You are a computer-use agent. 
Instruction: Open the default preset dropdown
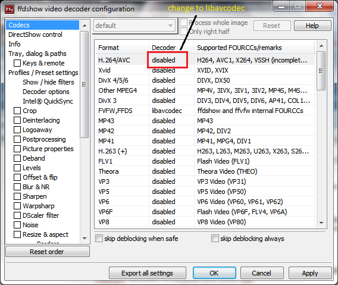(x=134, y=26)
